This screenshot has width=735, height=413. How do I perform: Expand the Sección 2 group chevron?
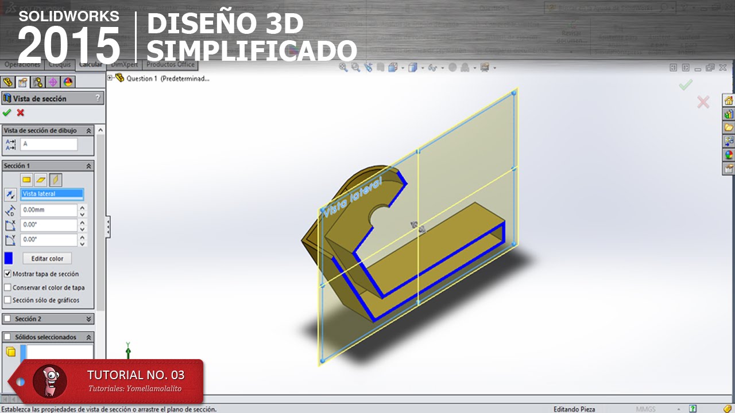89,319
